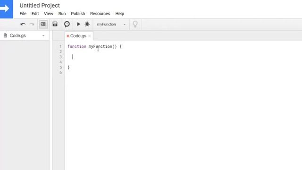Image resolution: width=302 pixels, height=170 pixels.
Task: Place cursor on the function myFunction() line
Action: [94, 46]
